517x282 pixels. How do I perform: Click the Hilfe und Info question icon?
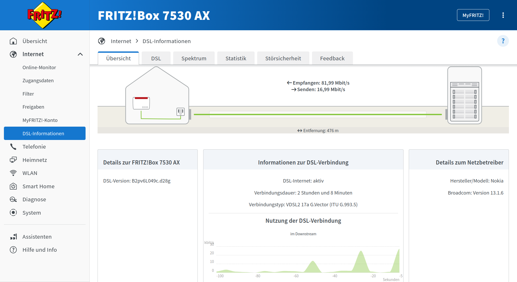(x=13, y=250)
